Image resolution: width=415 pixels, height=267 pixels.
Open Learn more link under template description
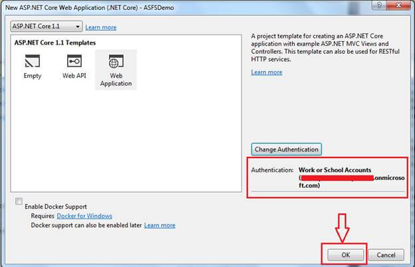click(x=267, y=72)
